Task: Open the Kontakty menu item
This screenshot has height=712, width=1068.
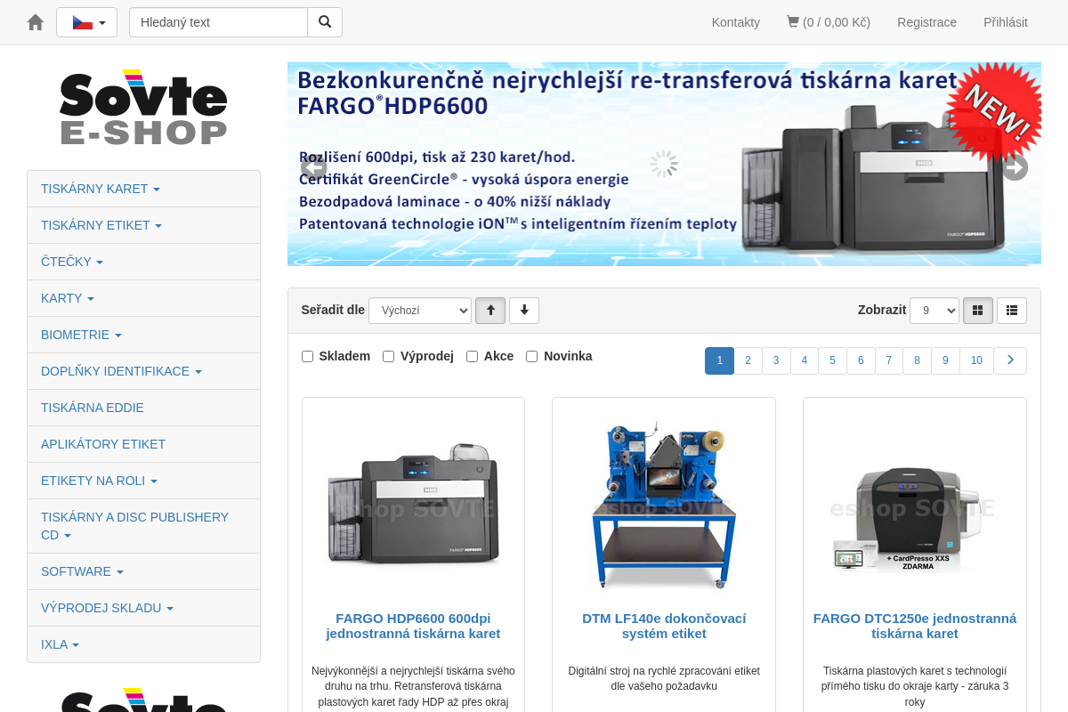Action: pyautogui.click(x=735, y=21)
